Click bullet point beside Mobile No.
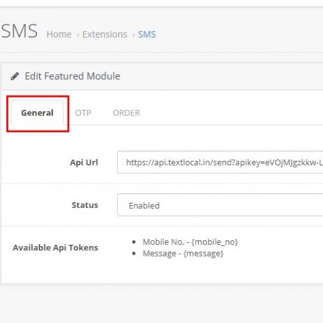This screenshot has height=323, width=323. 134,242
